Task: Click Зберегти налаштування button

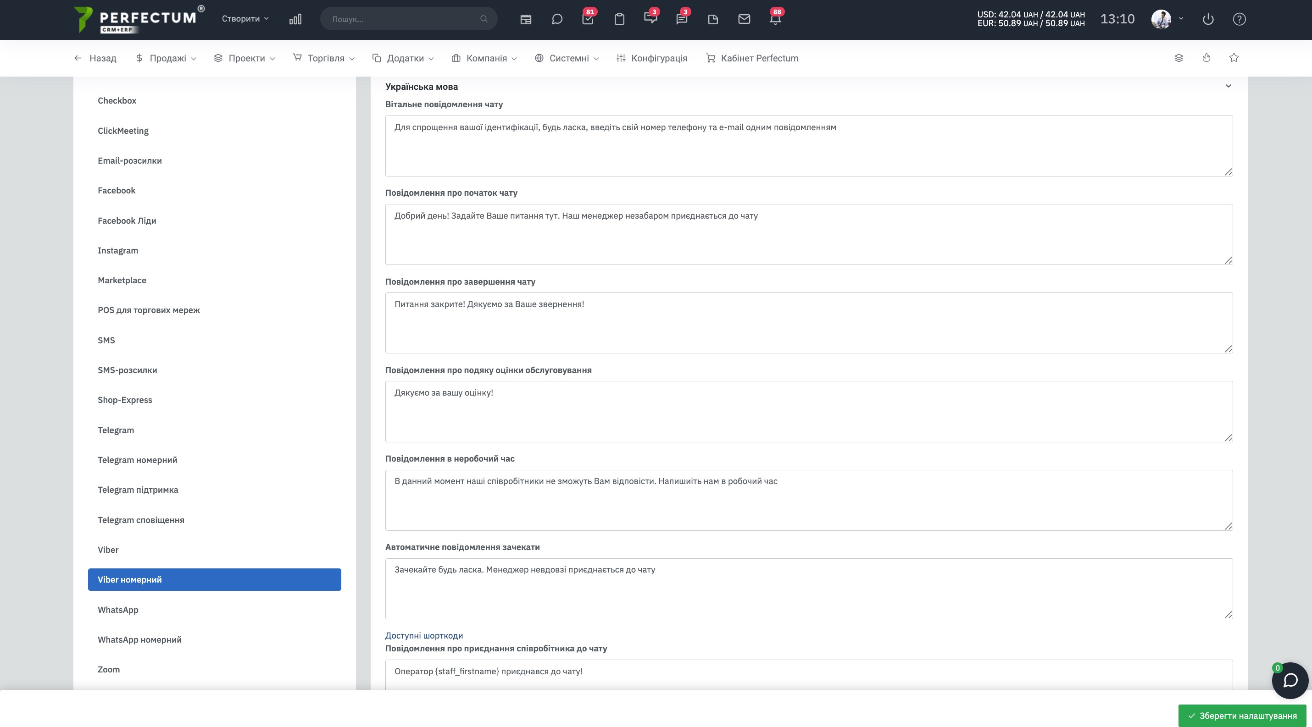Action: tap(1242, 715)
